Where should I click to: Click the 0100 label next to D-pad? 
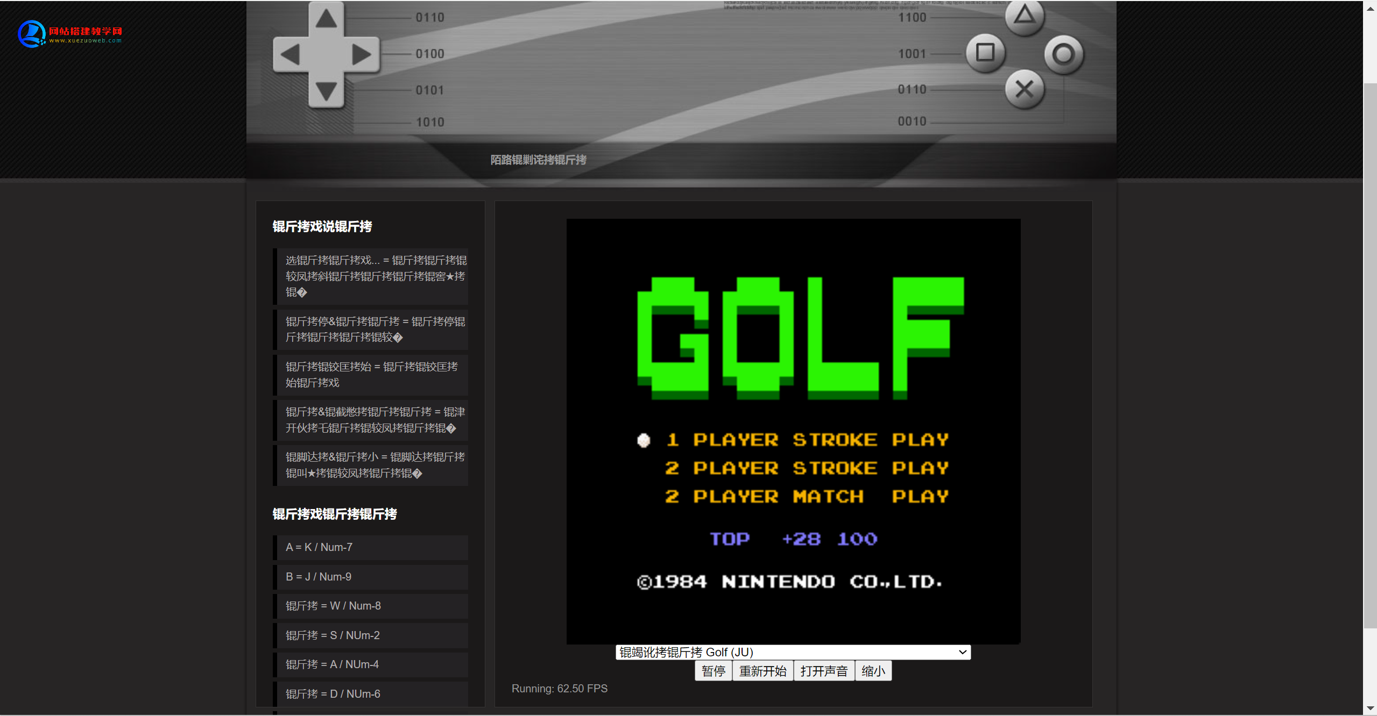point(430,54)
